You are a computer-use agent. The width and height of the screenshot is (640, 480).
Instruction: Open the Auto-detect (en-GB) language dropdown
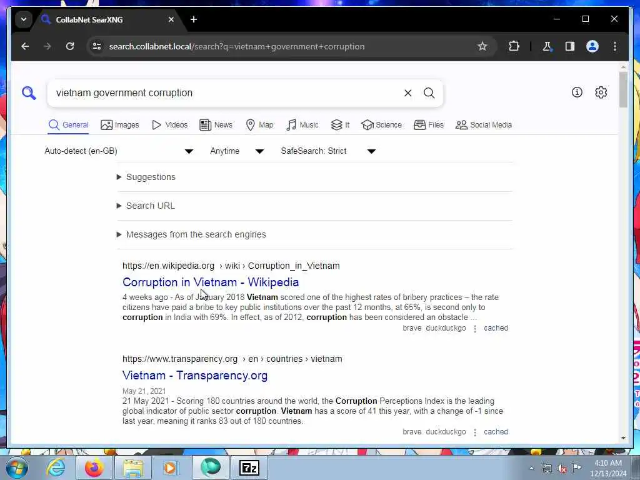point(119,151)
